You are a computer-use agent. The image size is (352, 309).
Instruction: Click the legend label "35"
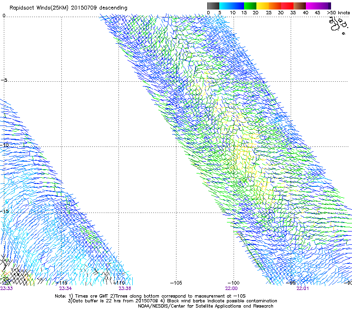[x=293, y=12]
